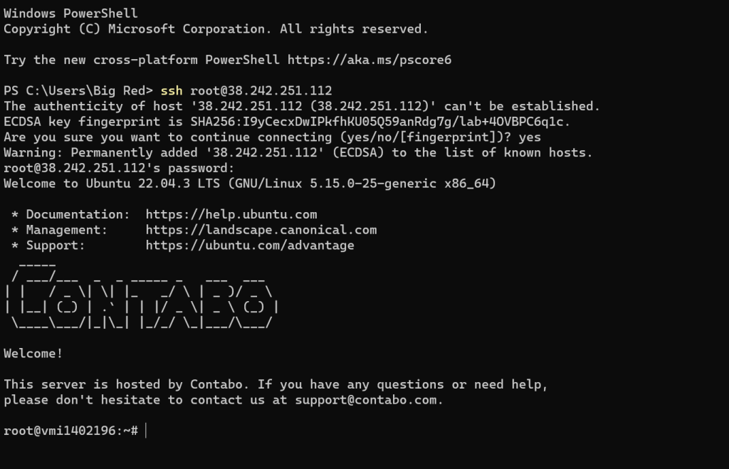
Task: Click the root@vmi1402196 shell prompt cursor
Action: click(146, 431)
